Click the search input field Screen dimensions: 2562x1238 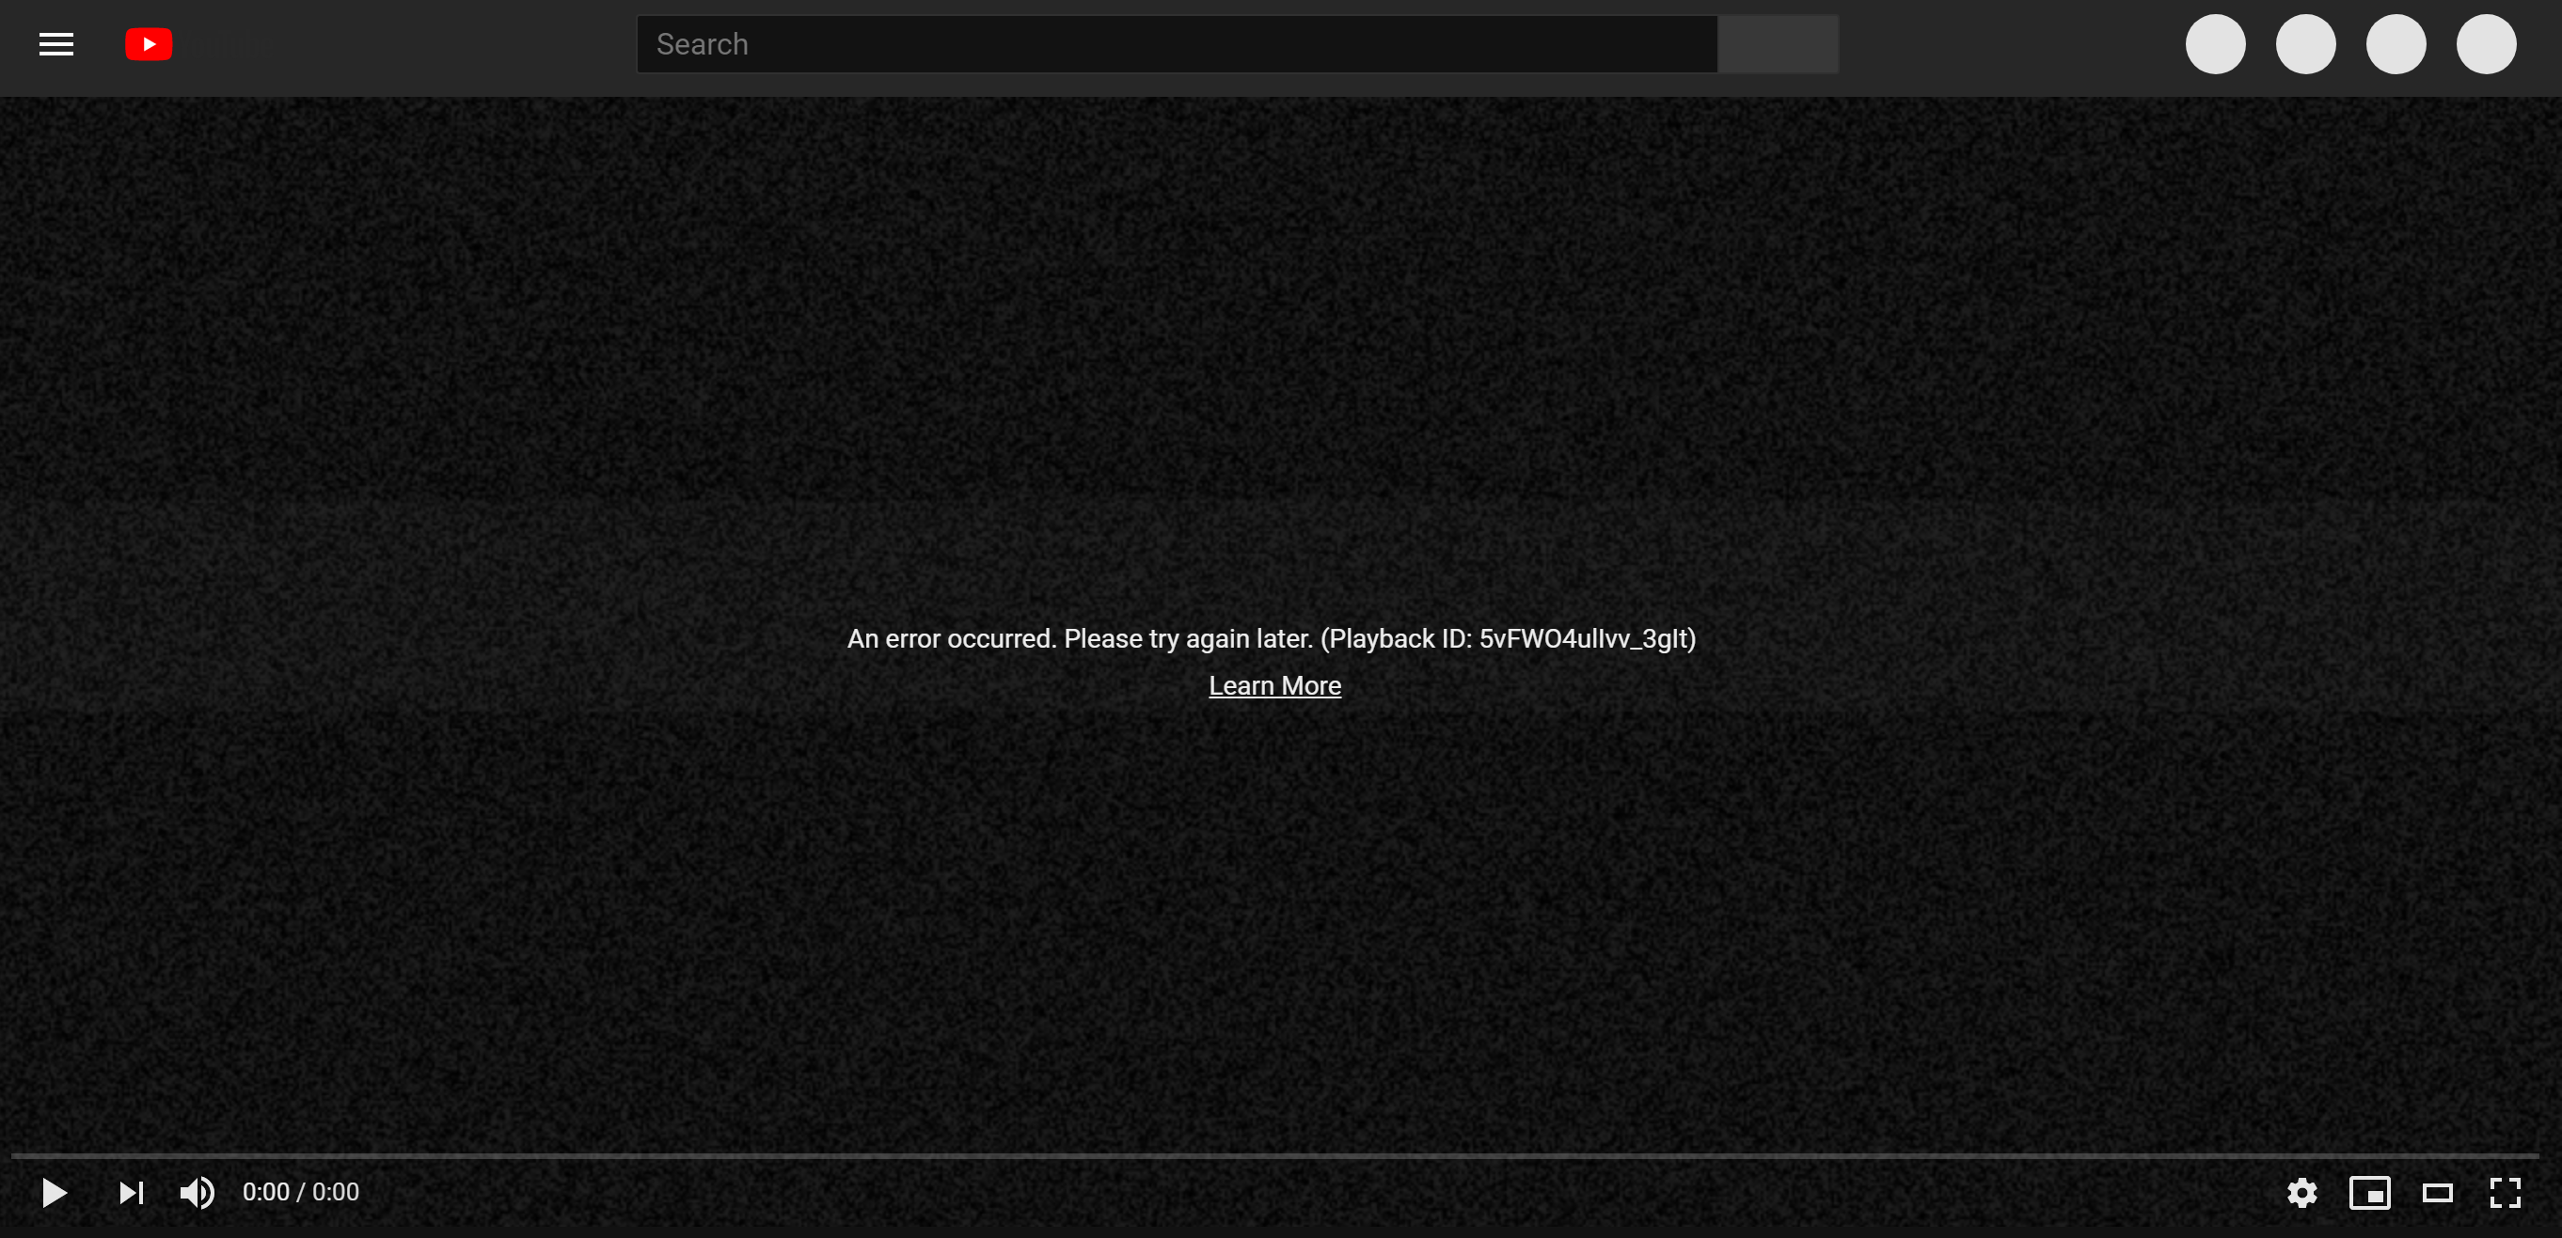click(x=1177, y=42)
